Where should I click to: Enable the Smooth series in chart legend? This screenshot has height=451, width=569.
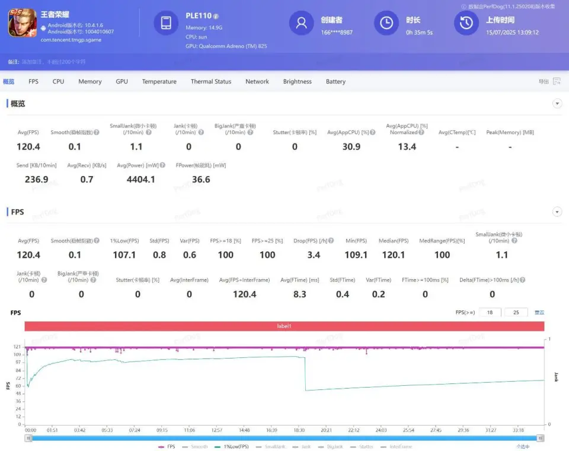[196, 446]
